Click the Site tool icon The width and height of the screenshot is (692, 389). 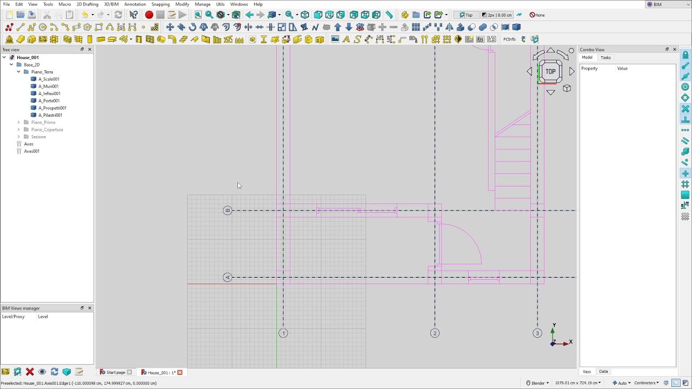pos(21,39)
